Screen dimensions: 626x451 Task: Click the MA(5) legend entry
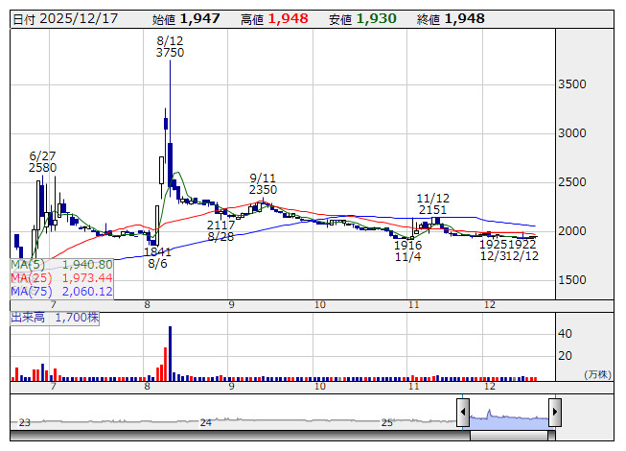click(62, 264)
